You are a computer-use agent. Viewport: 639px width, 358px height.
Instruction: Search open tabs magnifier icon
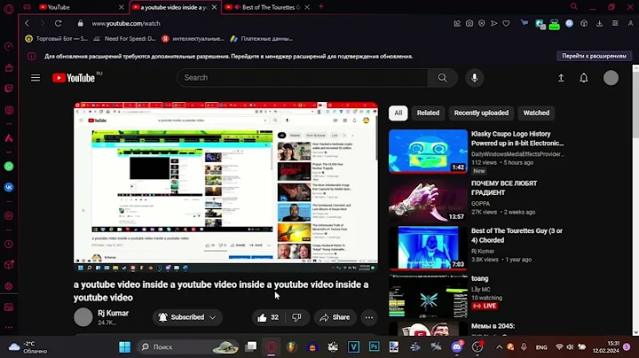pyautogui.click(x=574, y=6)
